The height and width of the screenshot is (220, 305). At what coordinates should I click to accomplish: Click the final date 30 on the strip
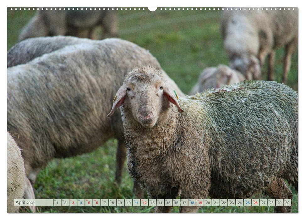tap(287, 203)
